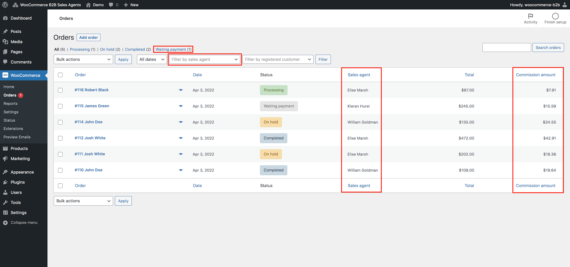Open comments bubble icon in admin bar
The height and width of the screenshot is (267, 570).
pos(111,5)
